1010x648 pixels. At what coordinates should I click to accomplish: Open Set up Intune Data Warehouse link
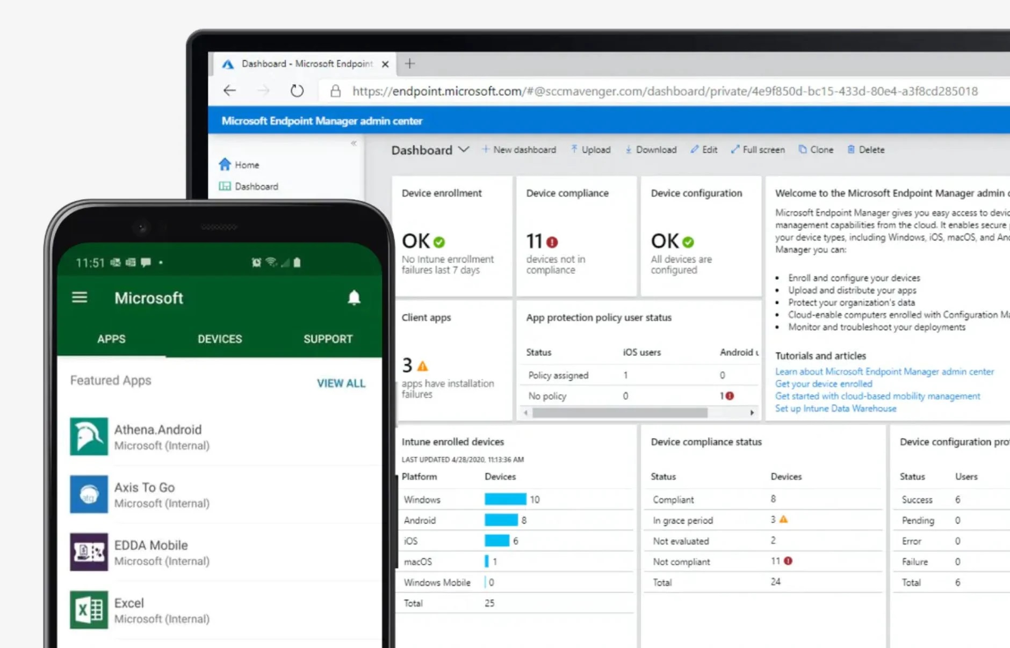point(835,409)
